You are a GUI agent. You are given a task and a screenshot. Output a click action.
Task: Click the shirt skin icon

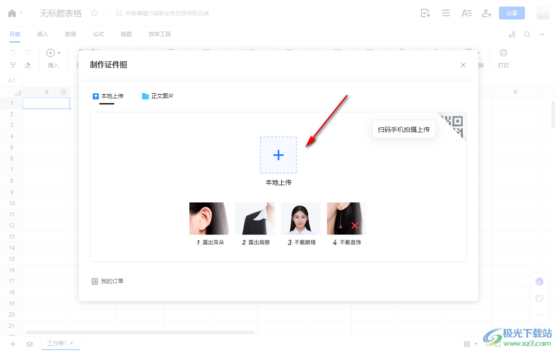tap(539, 298)
